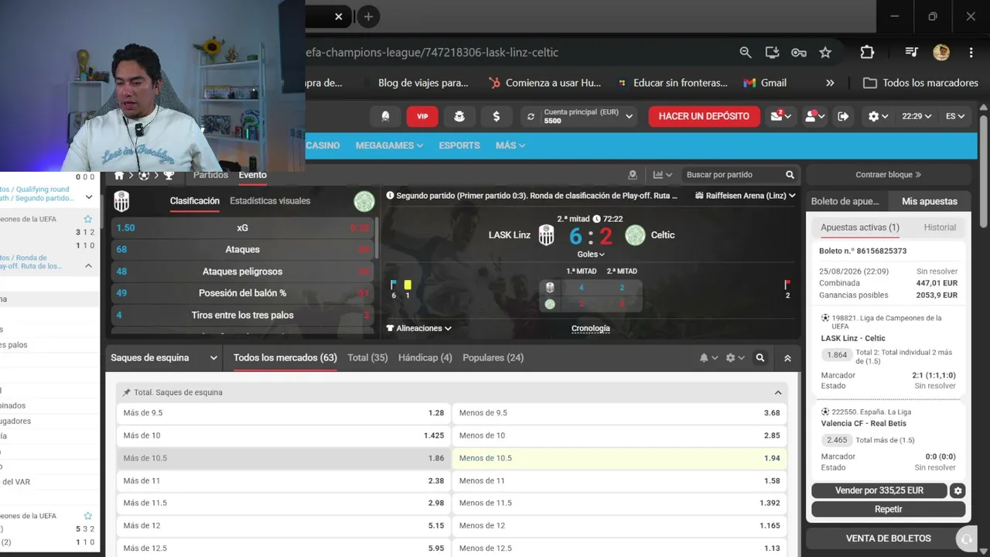Bookmark this page with the star icon
Screen dimensions: 990x557
coord(825,53)
